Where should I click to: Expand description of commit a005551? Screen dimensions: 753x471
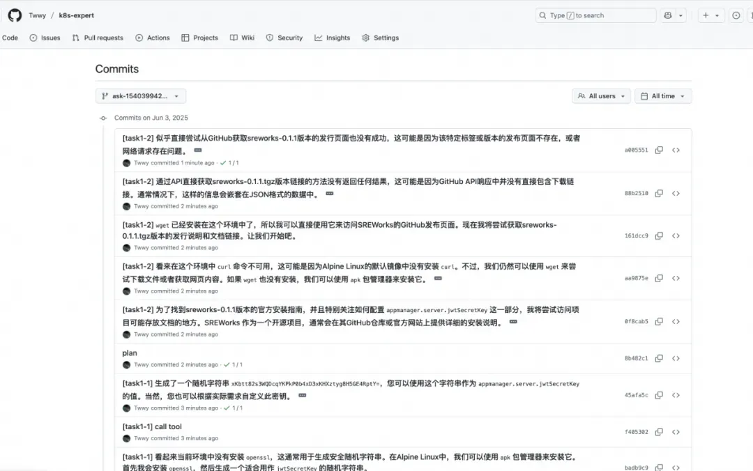coord(198,150)
